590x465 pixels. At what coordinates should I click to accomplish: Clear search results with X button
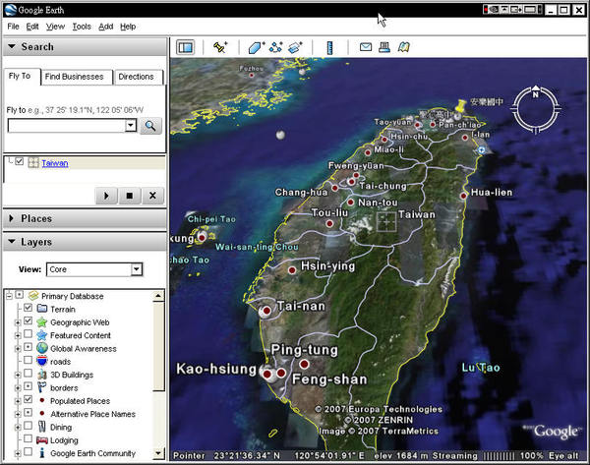[152, 196]
